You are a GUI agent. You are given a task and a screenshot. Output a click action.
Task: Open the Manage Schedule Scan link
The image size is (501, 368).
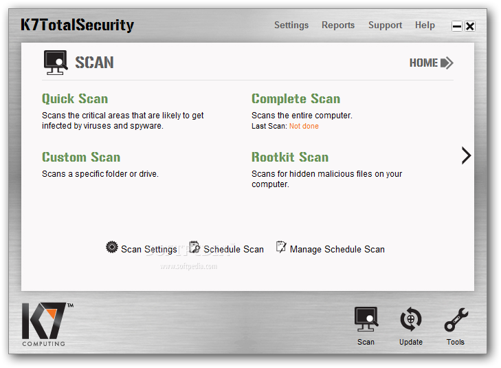[337, 250]
